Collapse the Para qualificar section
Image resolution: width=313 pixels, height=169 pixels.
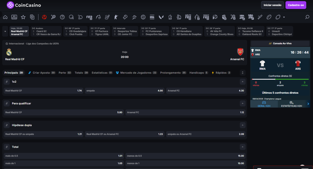point(242,103)
